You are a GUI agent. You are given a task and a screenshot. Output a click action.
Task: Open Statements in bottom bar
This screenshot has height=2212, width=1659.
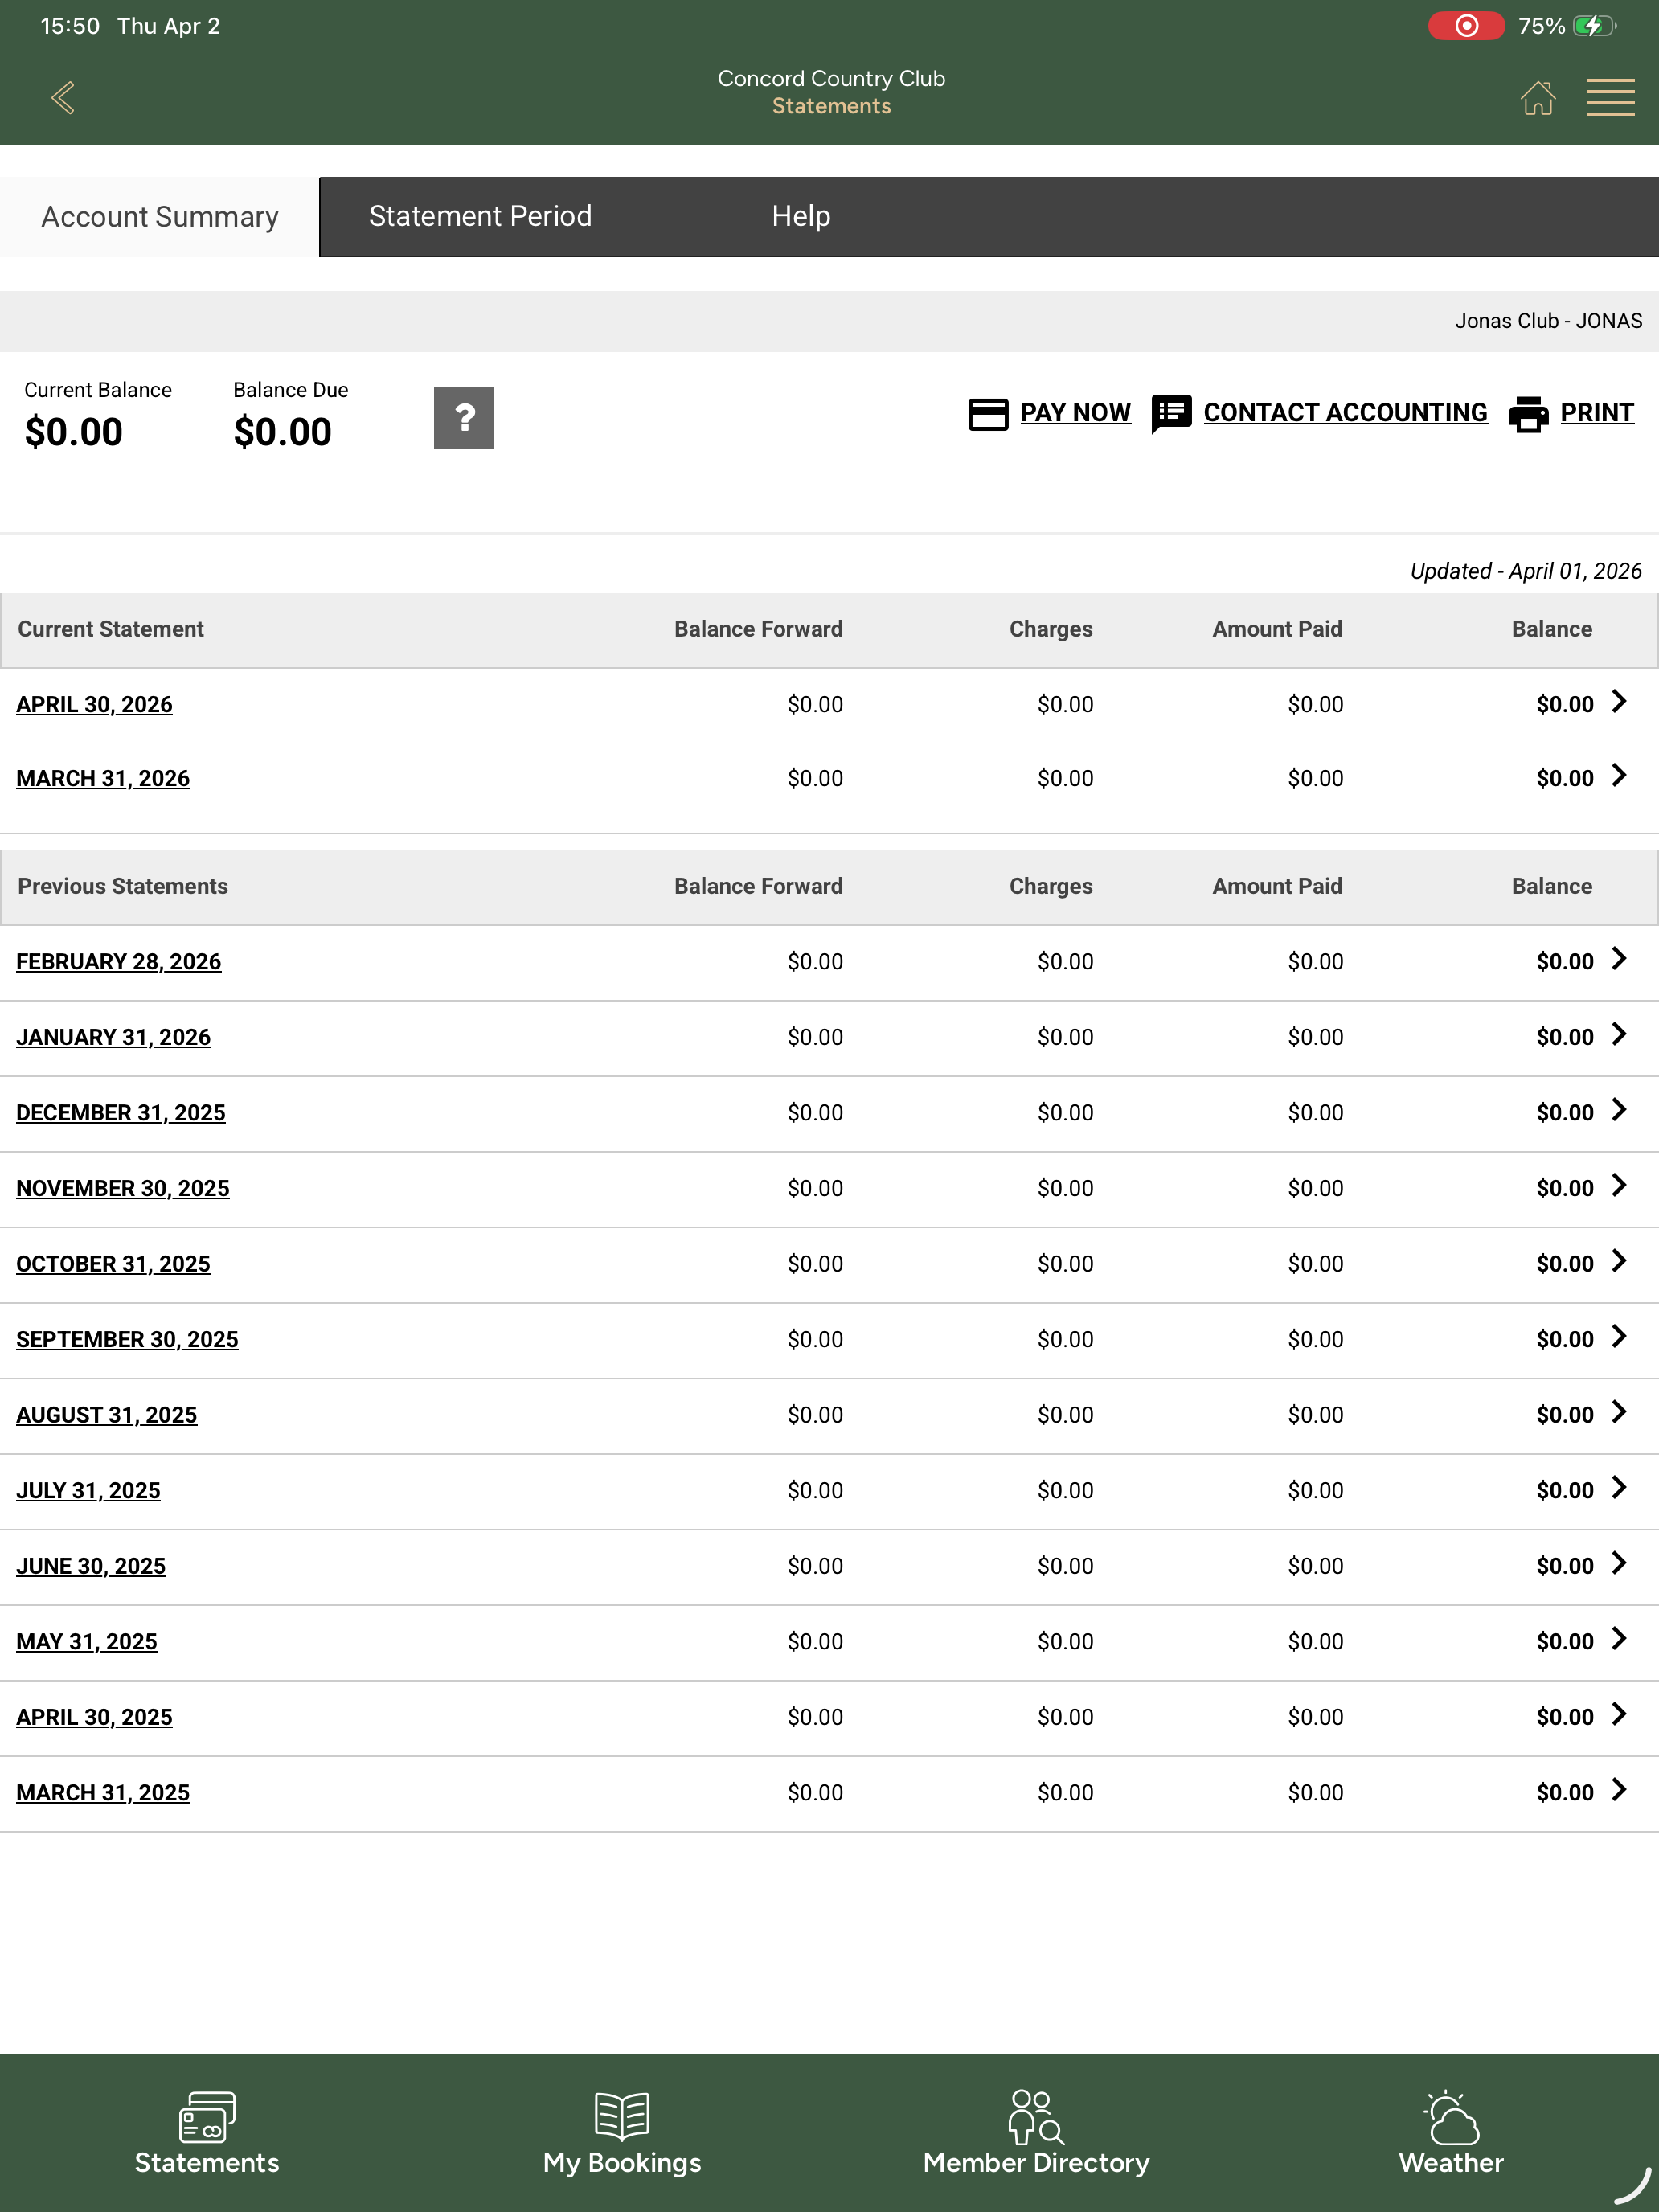pyautogui.click(x=207, y=2133)
